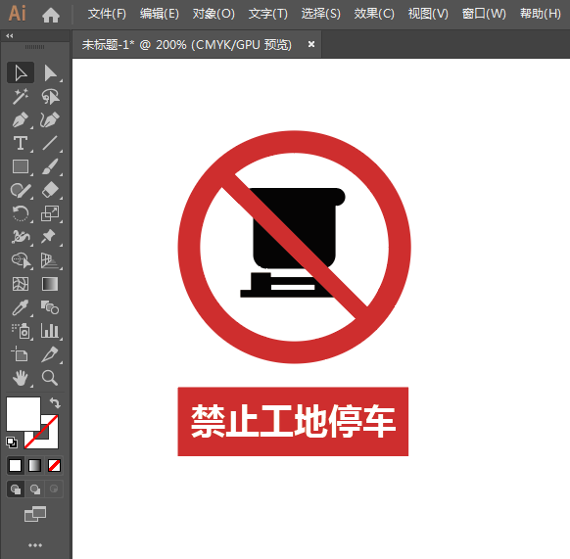Click the toolbar drag grip handle

pyautogui.click(x=35, y=47)
